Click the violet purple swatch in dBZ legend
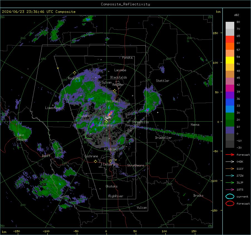 (x=230, y=95)
